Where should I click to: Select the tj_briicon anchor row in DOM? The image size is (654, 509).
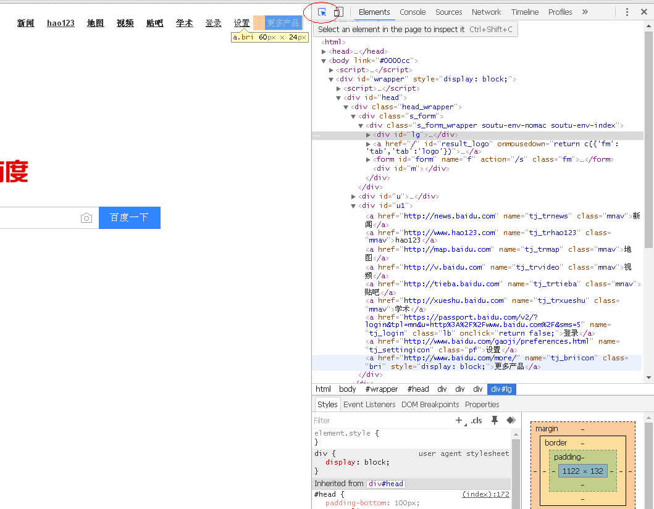[476, 362]
